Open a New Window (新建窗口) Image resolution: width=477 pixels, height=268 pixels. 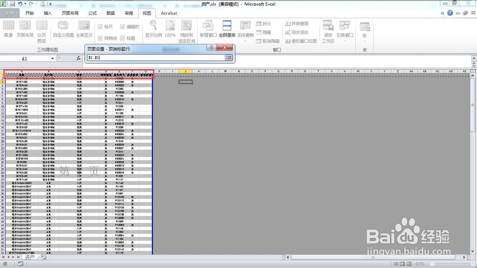[x=208, y=29]
